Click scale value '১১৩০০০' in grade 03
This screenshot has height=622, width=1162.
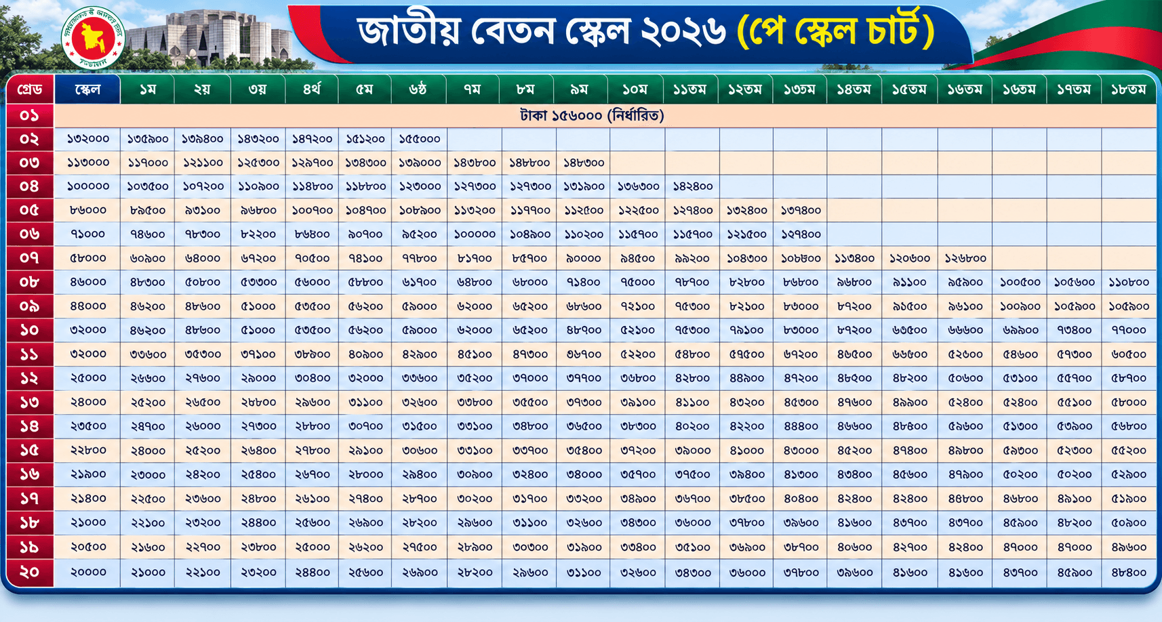coord(88,163)
